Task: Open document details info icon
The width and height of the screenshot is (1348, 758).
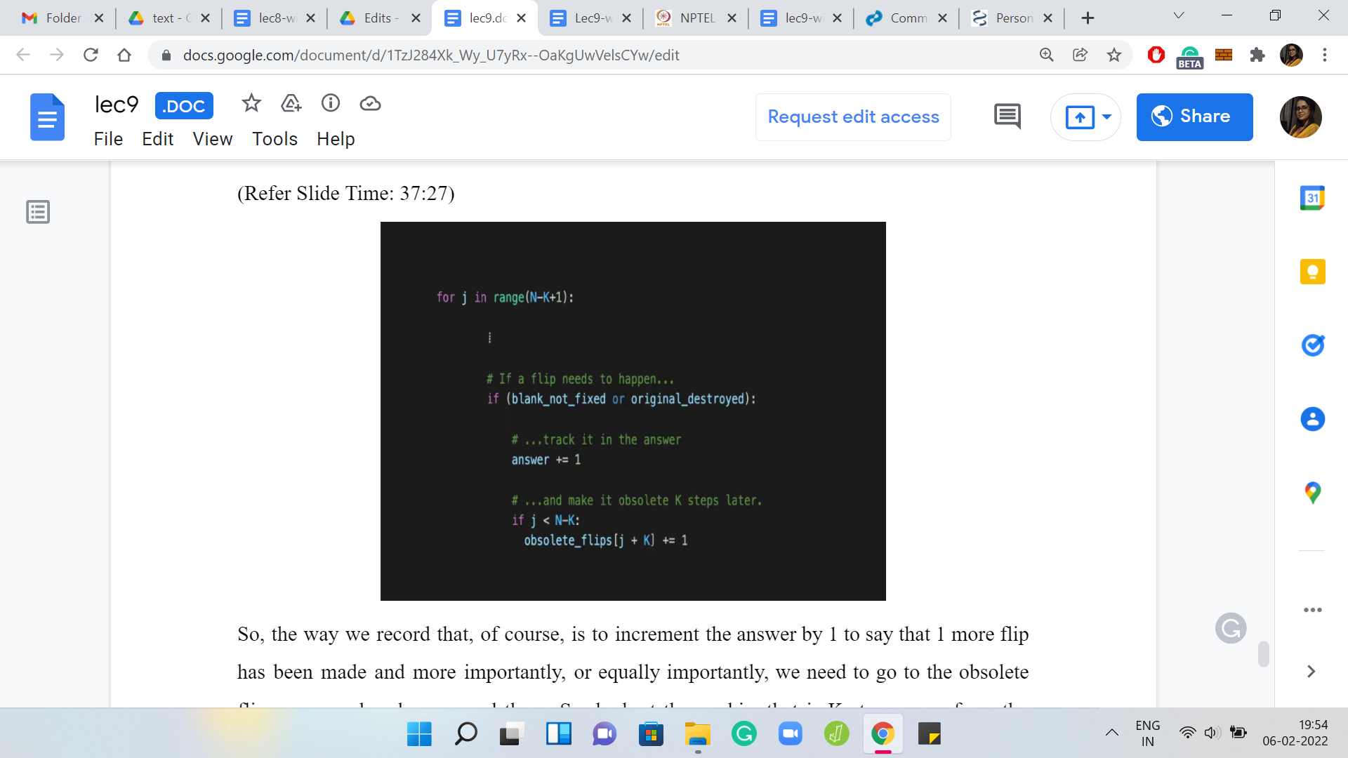Action: pos(331,104)
